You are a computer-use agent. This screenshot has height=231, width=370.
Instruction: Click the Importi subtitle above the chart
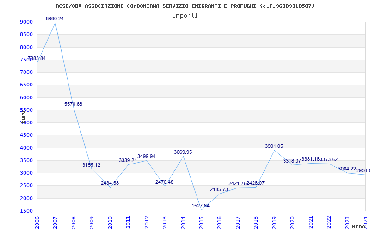click(185, 15)
